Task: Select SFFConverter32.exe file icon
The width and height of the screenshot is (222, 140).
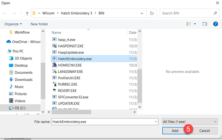Action: pos(54,97)
